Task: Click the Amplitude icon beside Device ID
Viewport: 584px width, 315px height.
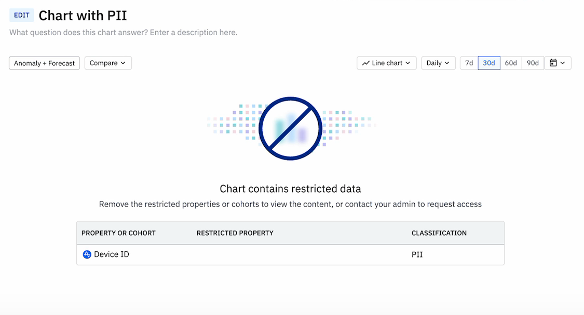Action: (87, 254)
